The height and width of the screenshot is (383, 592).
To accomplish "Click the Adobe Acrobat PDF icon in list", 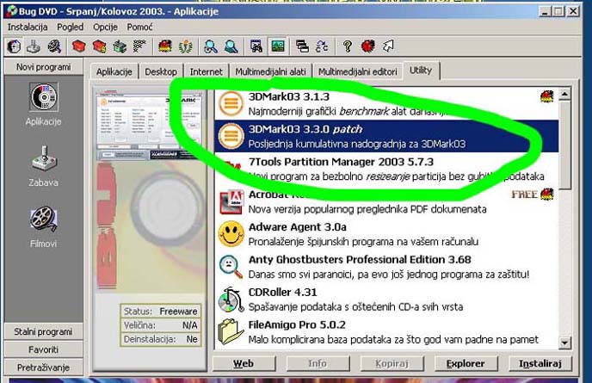I will [231, 201].
